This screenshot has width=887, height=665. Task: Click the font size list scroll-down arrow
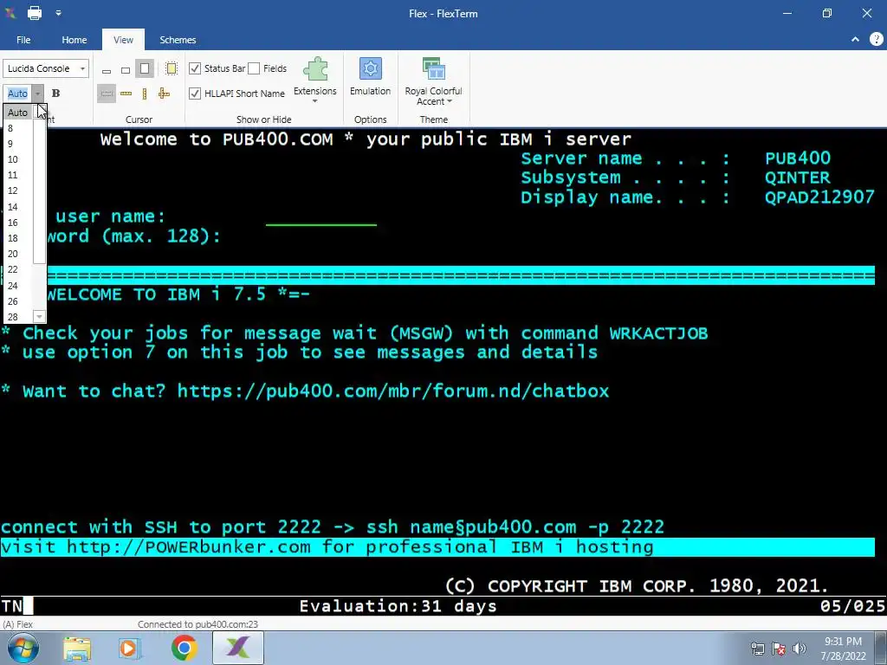[x=39, y=317]
